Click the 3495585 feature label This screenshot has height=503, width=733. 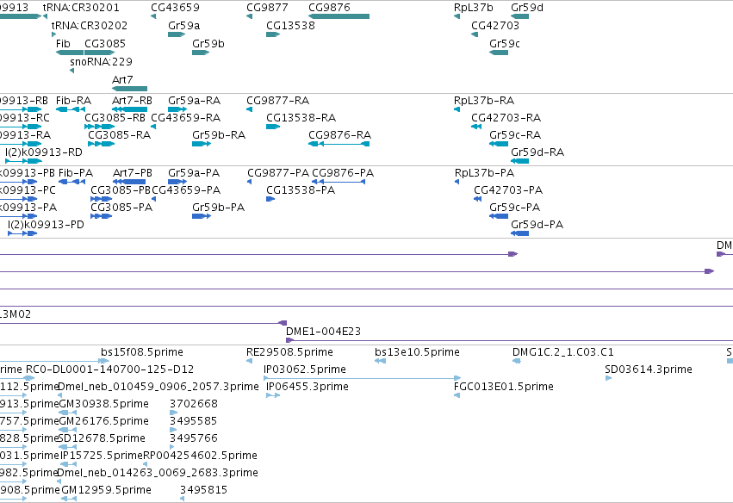[194, 420]
